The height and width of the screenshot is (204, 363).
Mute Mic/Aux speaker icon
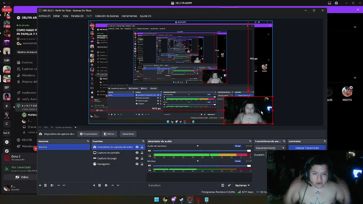click(x=150, y=166)
